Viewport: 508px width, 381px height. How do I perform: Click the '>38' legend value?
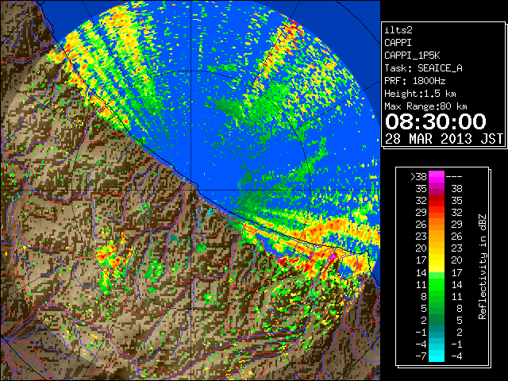[418, 177]
